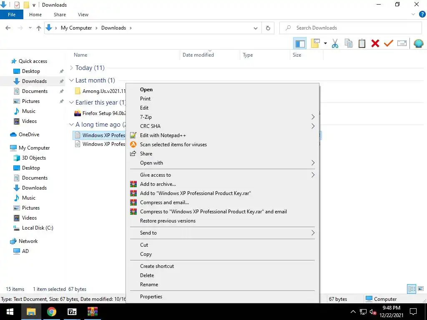This screenshot has width=427, height=320.
Task: Open the Open with submenu
Action: 222,163
